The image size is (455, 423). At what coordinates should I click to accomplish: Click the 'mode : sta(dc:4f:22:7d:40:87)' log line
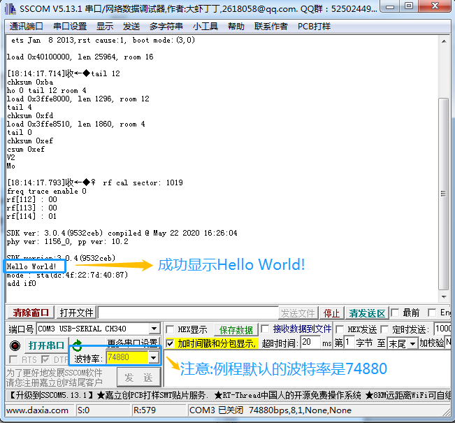pos(67,275)
